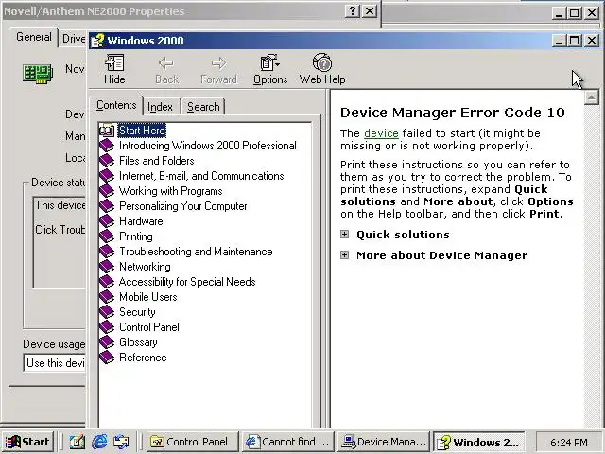Click the Device usage dropdown field
This screenshot has height=454, width=605.
pyautogui.click(x=55, y=363)
